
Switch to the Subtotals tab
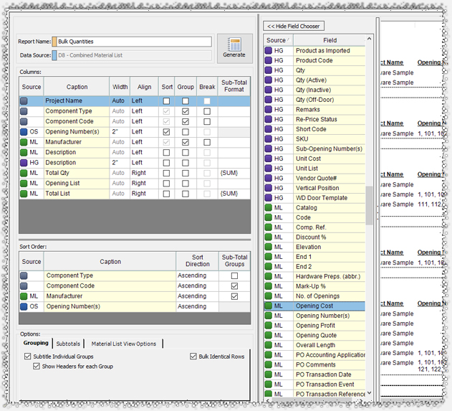[x=69, y=344]
